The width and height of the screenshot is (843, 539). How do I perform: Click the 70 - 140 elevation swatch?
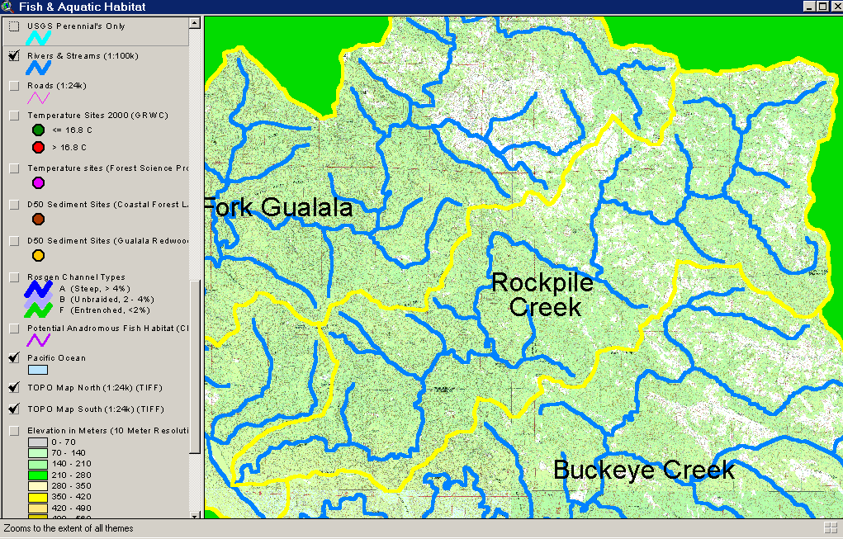(x=38, y=453)
